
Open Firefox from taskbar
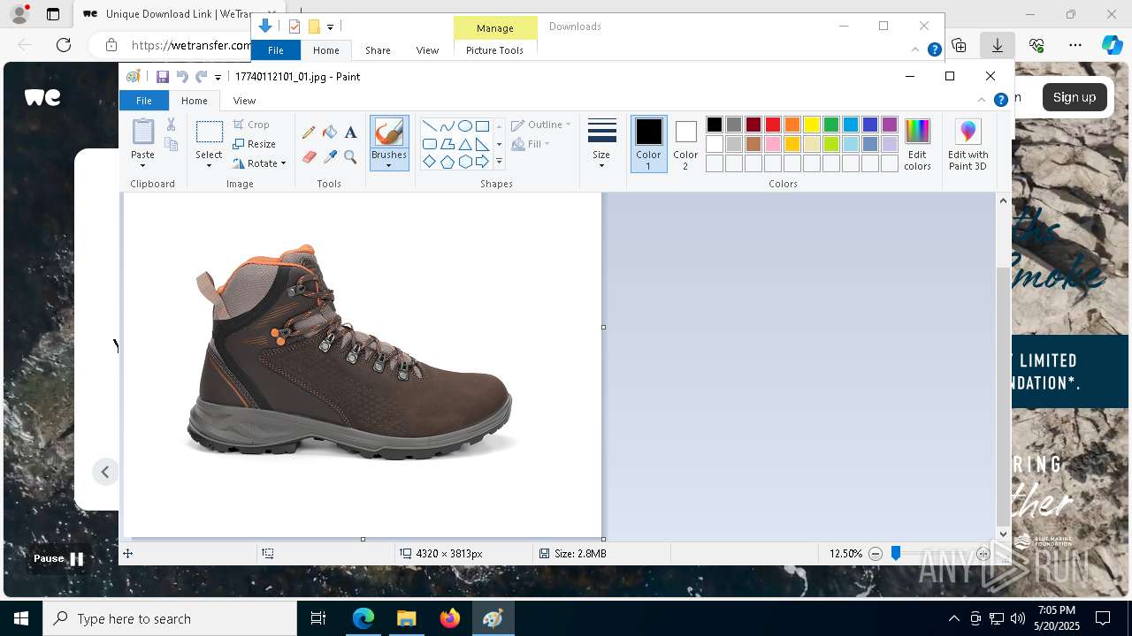coord(449,618)
